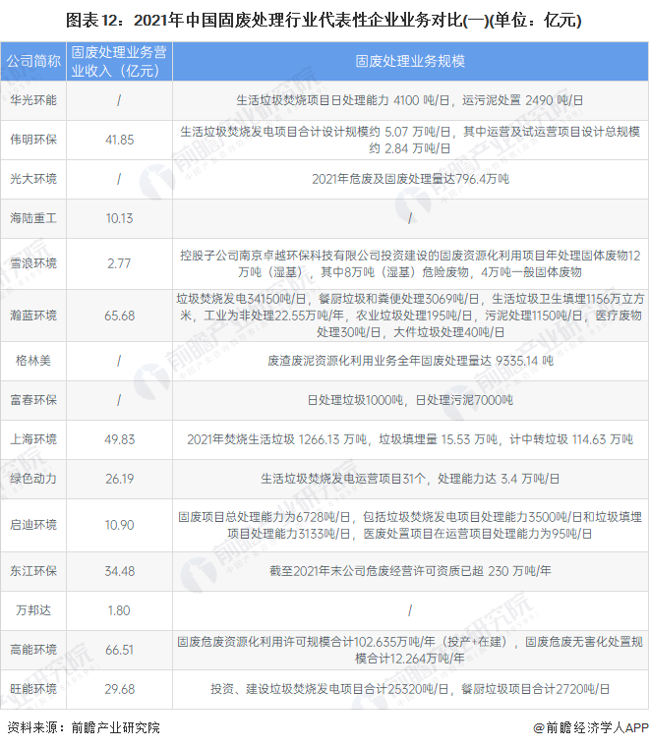
Task: Click the chart title 图表12 heading
Action: point(324,19)
